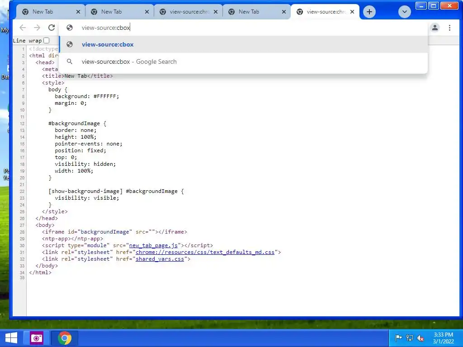Click the ntp-app tag line
This screenshot has width=463, height=347.
73,239
